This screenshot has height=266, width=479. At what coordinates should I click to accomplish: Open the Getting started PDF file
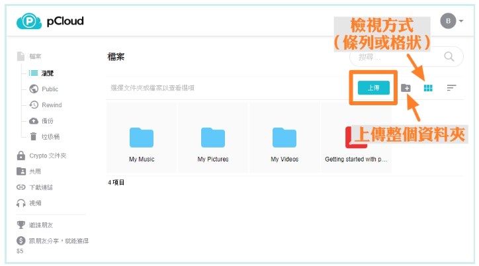(356, 142)
